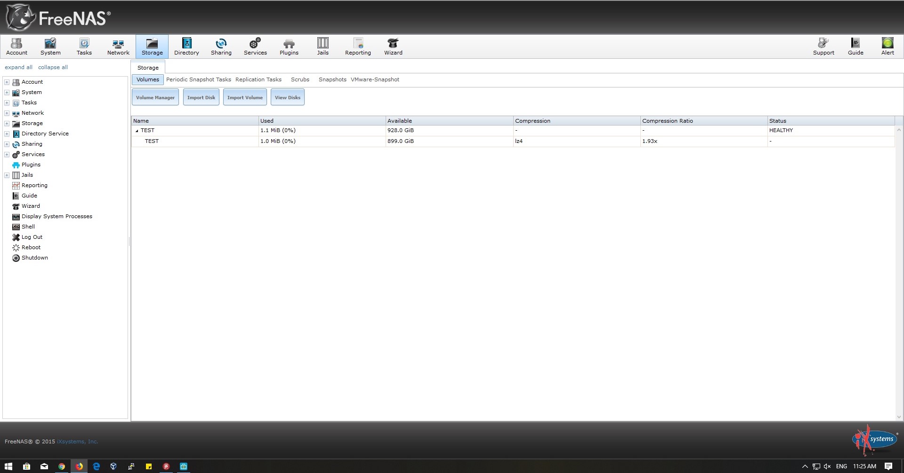Expand the Directory Service tree node

click(7, 134)
